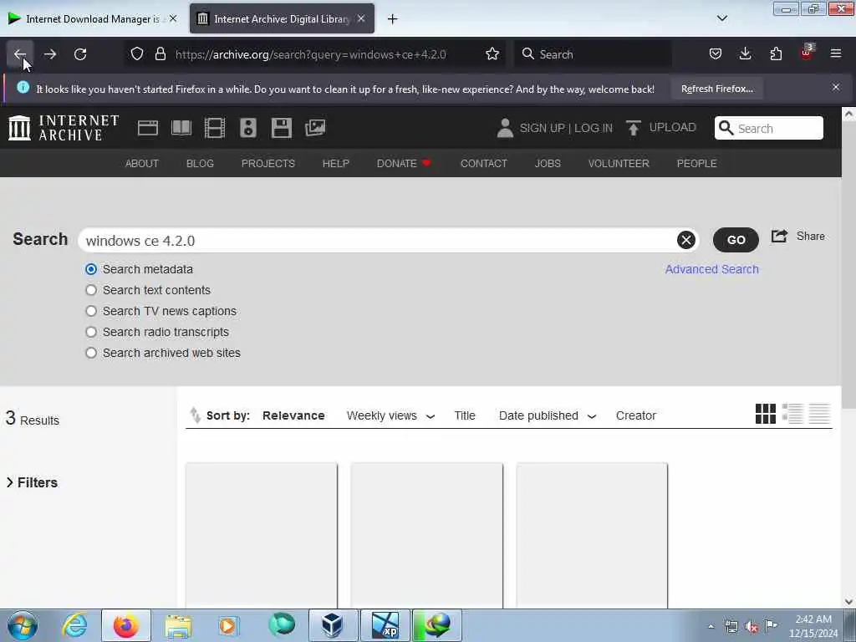Open a new tab with plus button
Viewport: 856px width, 642px height.
(393, 19)
